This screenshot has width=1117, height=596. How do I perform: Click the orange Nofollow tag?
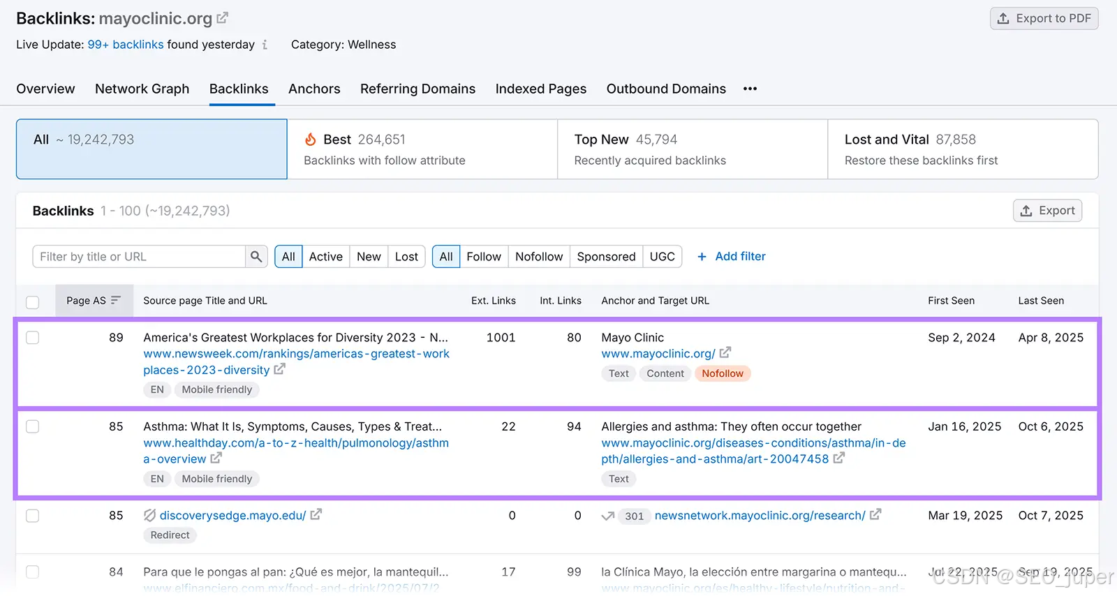pos(723,373)
